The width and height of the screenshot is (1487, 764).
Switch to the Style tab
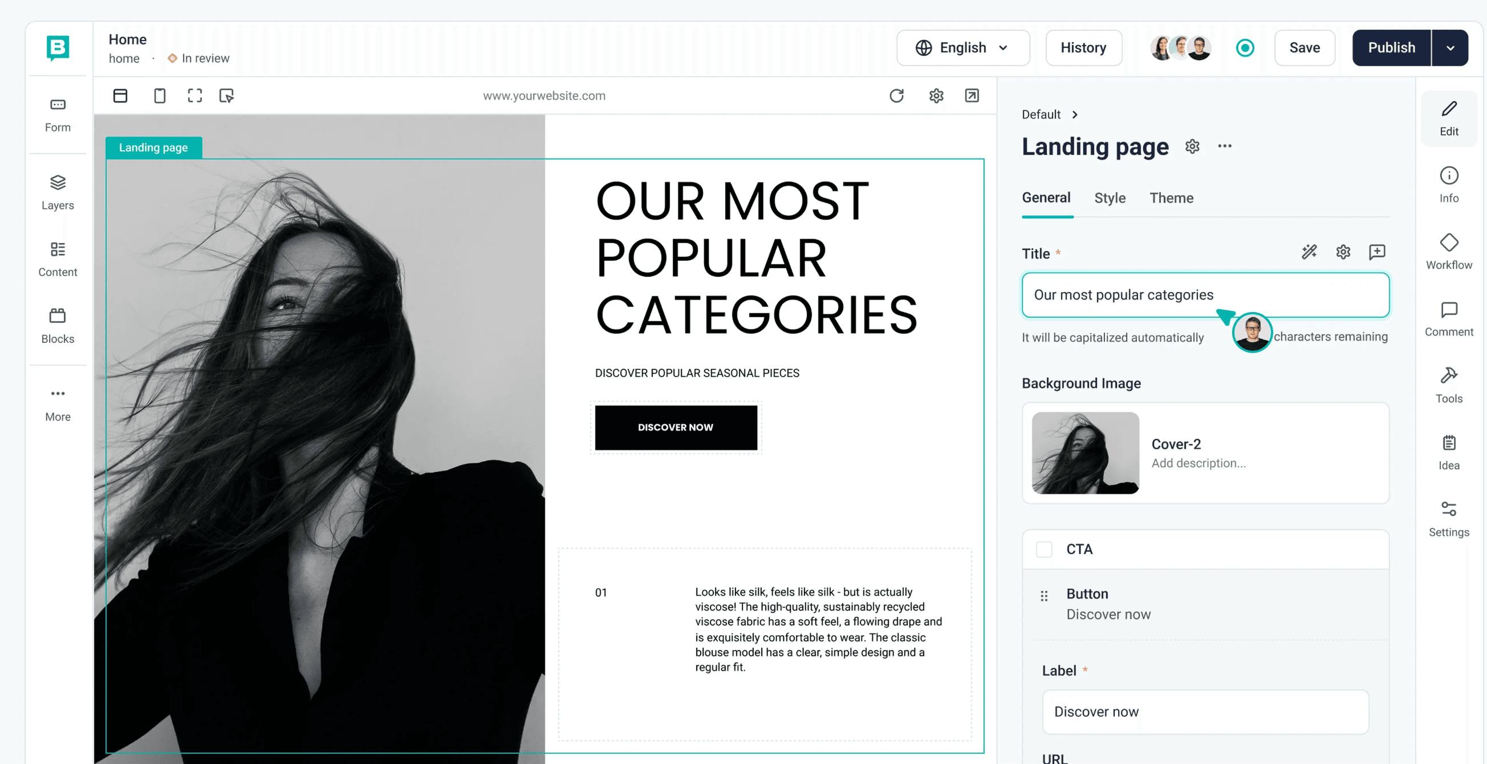1110,199
